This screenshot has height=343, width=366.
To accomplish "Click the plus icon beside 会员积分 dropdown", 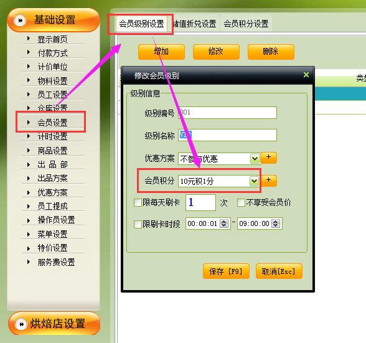I will [x=268, y=181].
